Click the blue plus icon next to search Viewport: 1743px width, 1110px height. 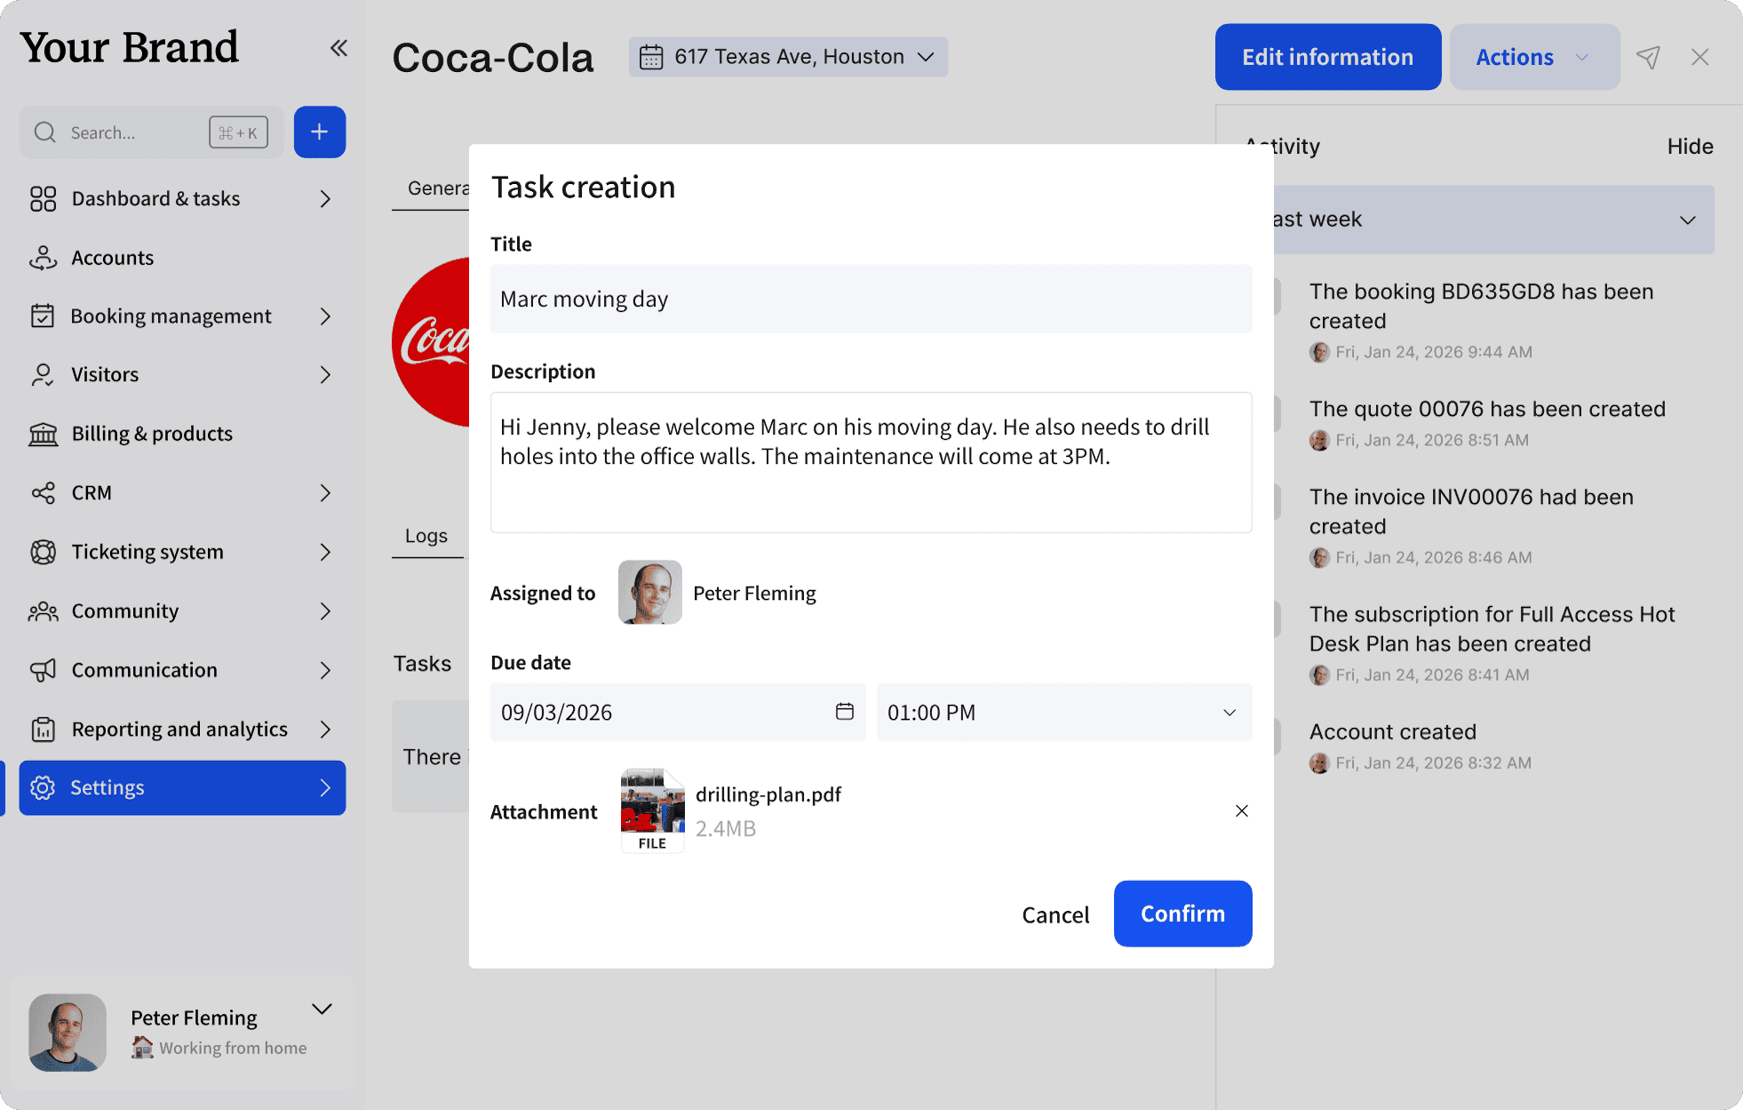(x=319, y=132)
